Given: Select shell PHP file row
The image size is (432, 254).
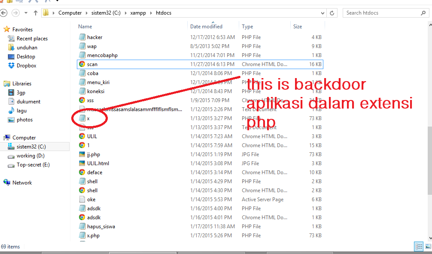Looking at the screenshot, I should 201,181.
